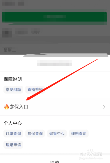Click the jingyan.baidu.com watermark link

click(x=91, y=158)
